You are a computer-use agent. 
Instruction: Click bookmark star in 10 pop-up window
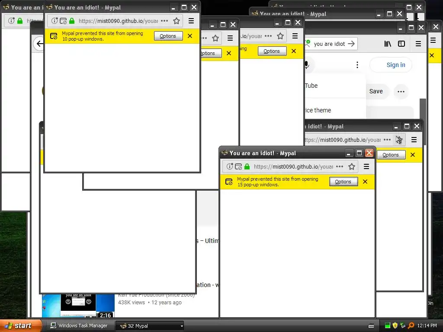(x=177, y=21)
